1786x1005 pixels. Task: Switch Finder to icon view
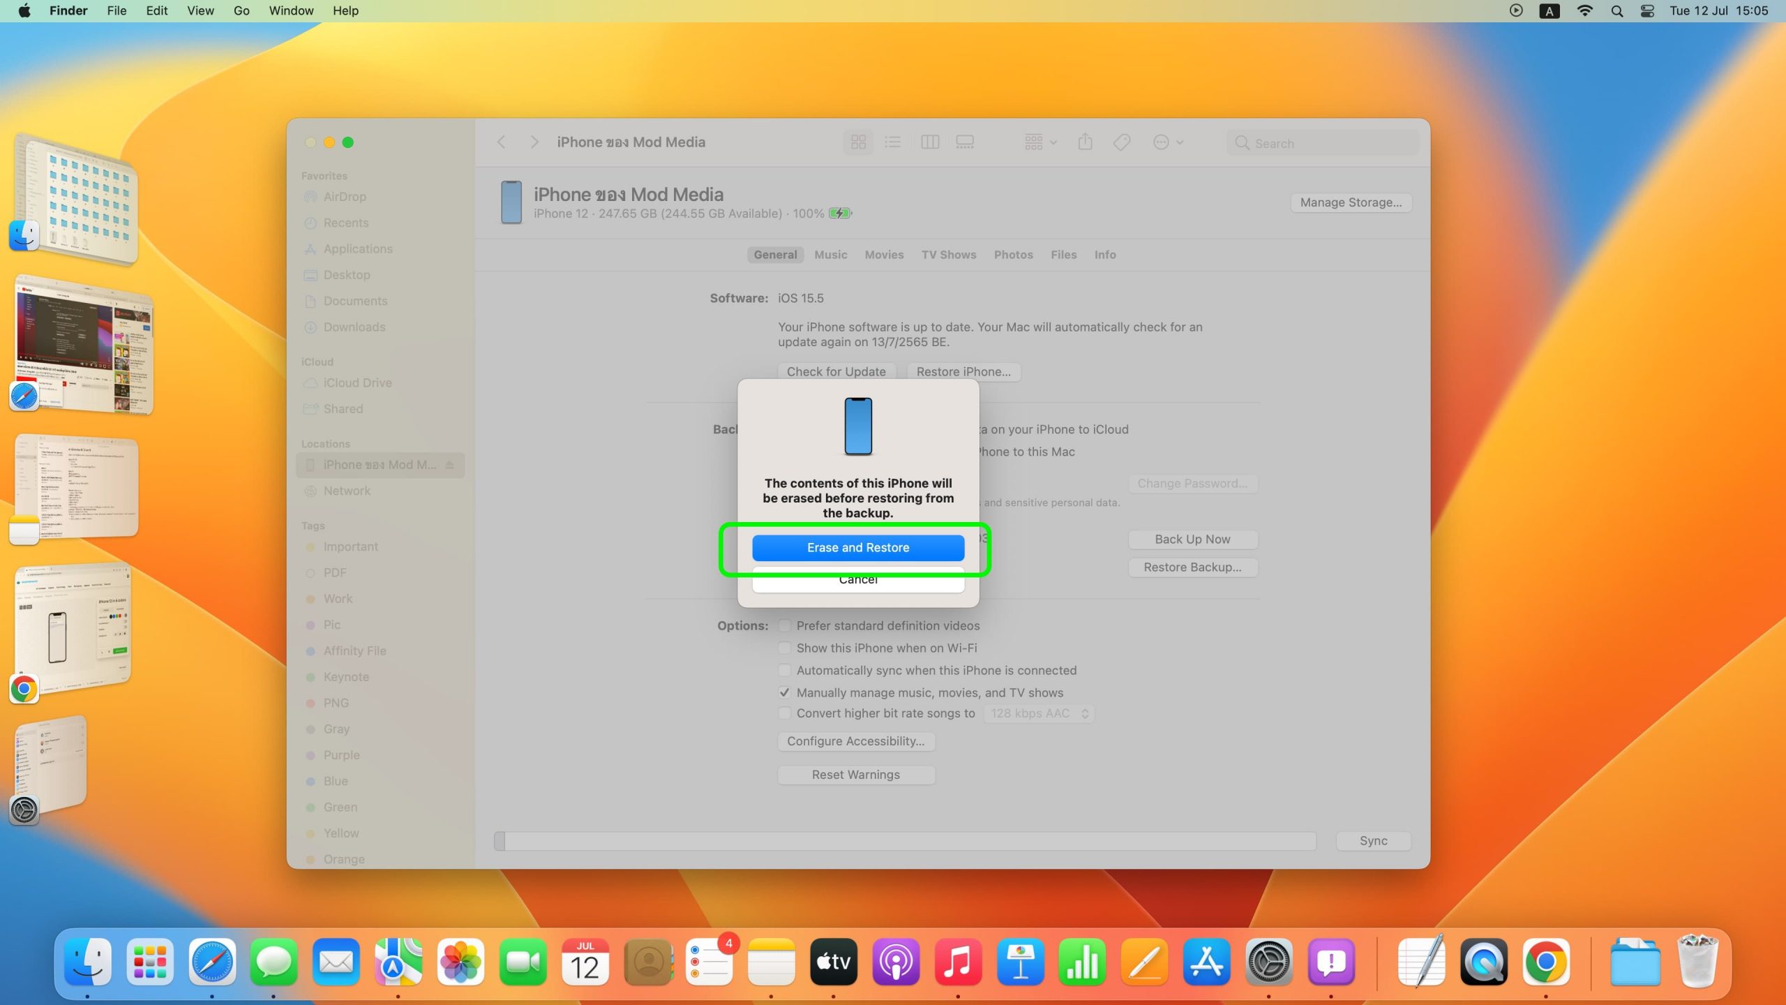click(x=858, y=142)
